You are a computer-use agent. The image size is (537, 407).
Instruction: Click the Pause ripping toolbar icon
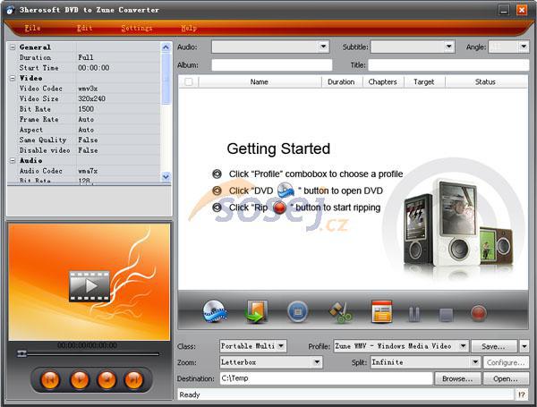click(x=414, y=314)
